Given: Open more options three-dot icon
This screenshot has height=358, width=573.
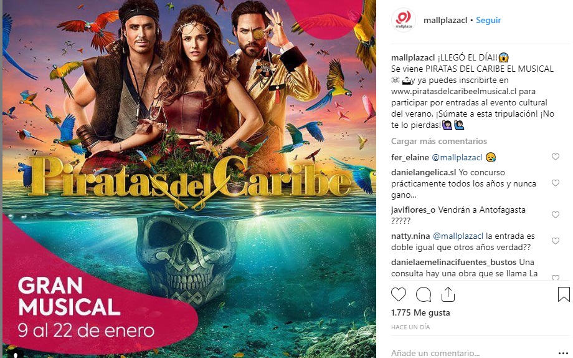Looking at the screenshot, I should 564,353.
